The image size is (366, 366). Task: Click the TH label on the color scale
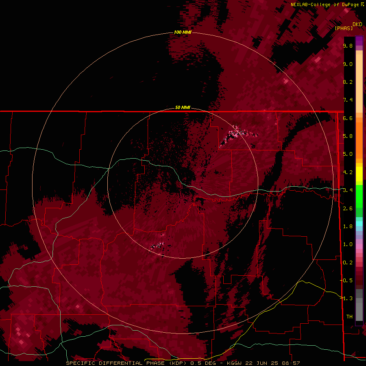coord(349,317)
